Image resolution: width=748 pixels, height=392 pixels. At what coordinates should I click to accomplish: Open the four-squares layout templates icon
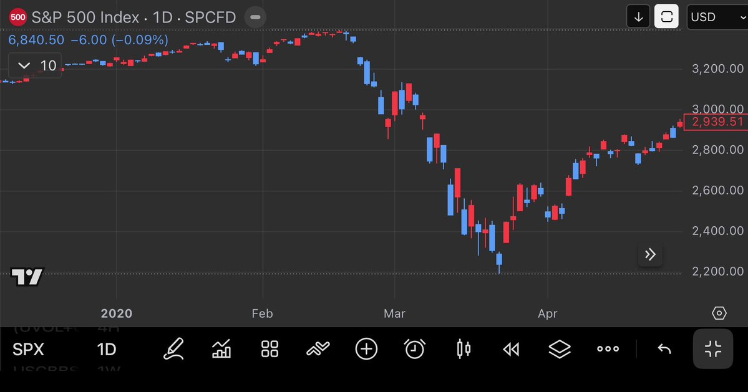[x=270, y=349]
